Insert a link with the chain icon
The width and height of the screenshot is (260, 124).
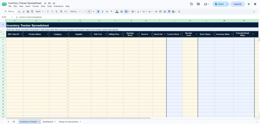pyautogui.click(x=156, y=12)
